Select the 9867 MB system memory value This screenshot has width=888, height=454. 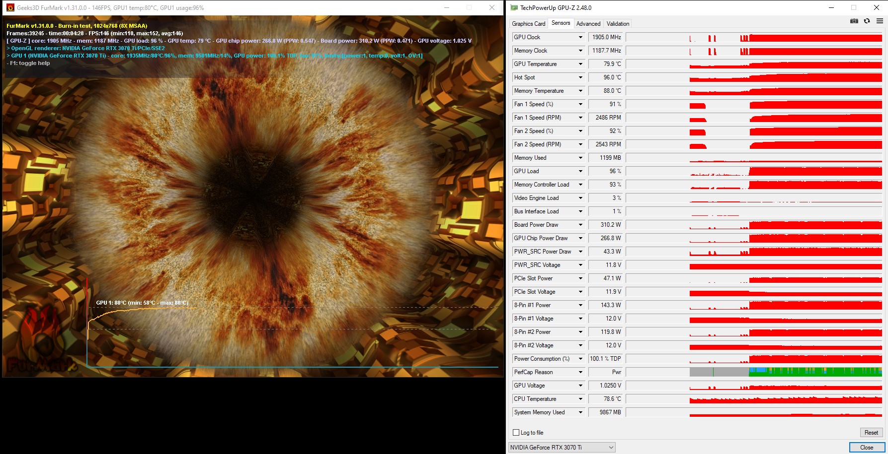click(606, 412)
